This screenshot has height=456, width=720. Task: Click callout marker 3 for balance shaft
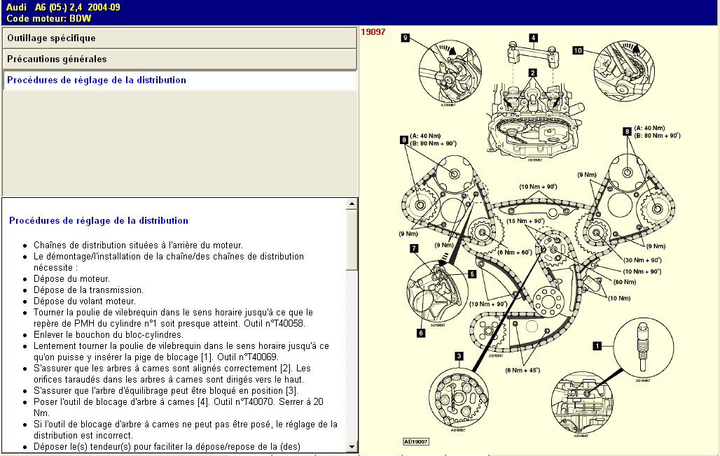[459, 356]
